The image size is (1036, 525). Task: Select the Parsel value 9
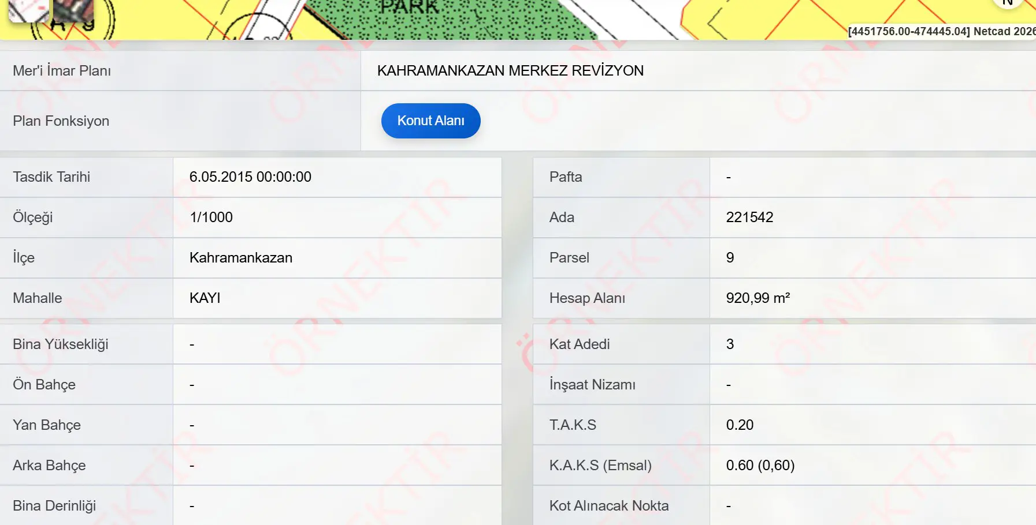(730, 257)
